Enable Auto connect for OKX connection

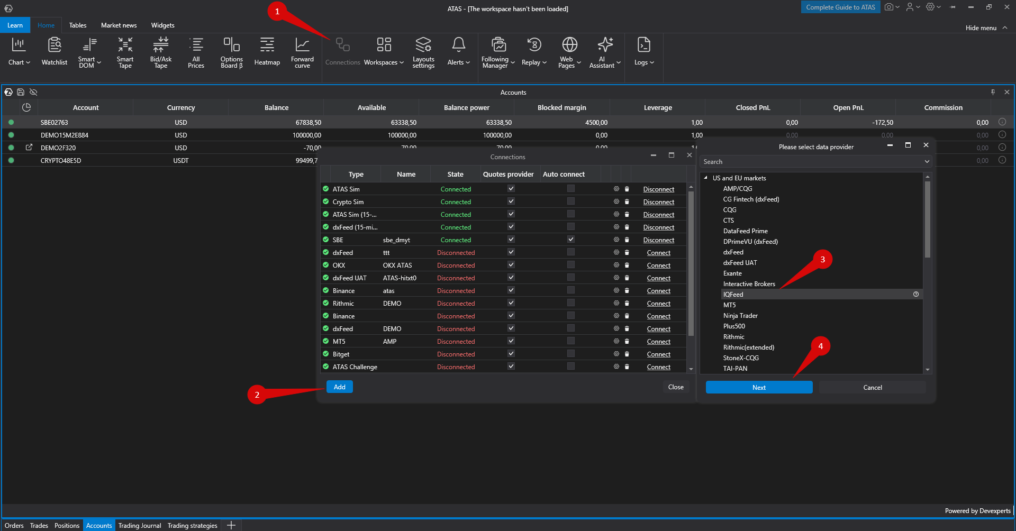(x=571, y=265)
